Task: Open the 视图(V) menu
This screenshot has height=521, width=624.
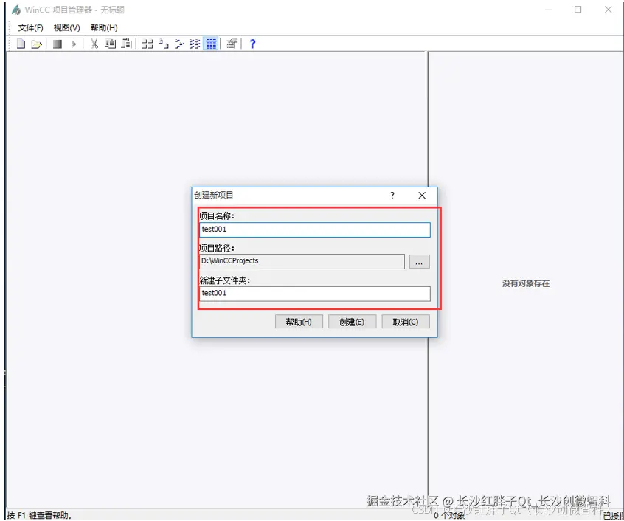Action: [x=65, y=27]
